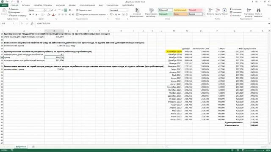Open font name Calibri dropdown

[43, 10]
